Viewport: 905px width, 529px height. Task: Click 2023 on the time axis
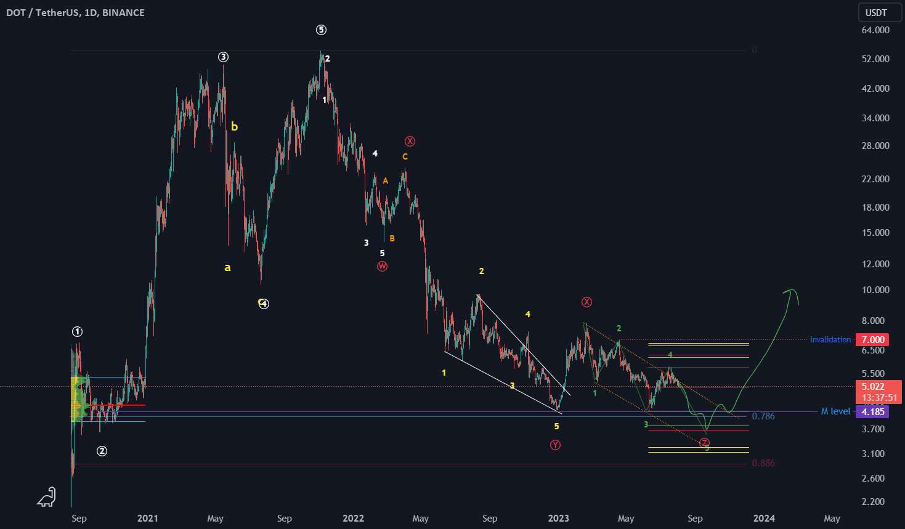point(559,519)
